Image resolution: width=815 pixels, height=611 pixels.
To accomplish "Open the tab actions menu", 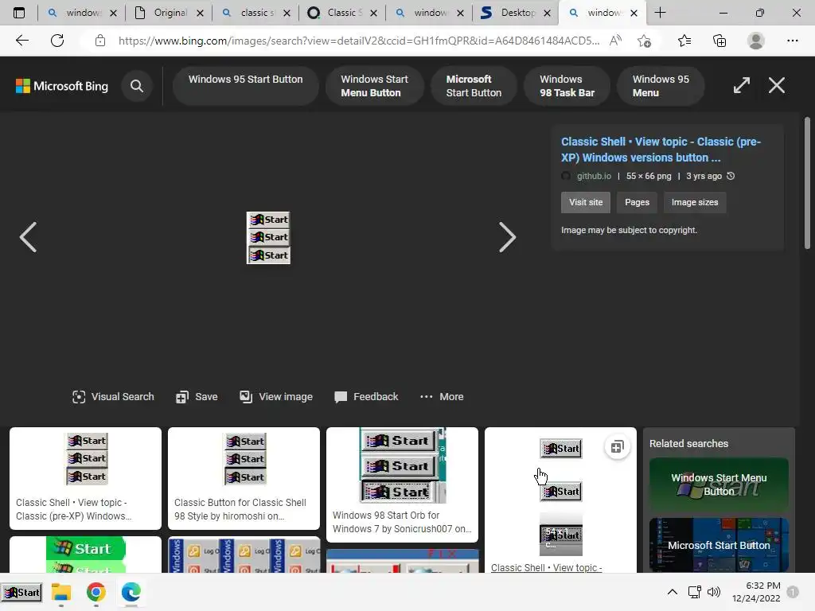I will (x=19, y=13).
